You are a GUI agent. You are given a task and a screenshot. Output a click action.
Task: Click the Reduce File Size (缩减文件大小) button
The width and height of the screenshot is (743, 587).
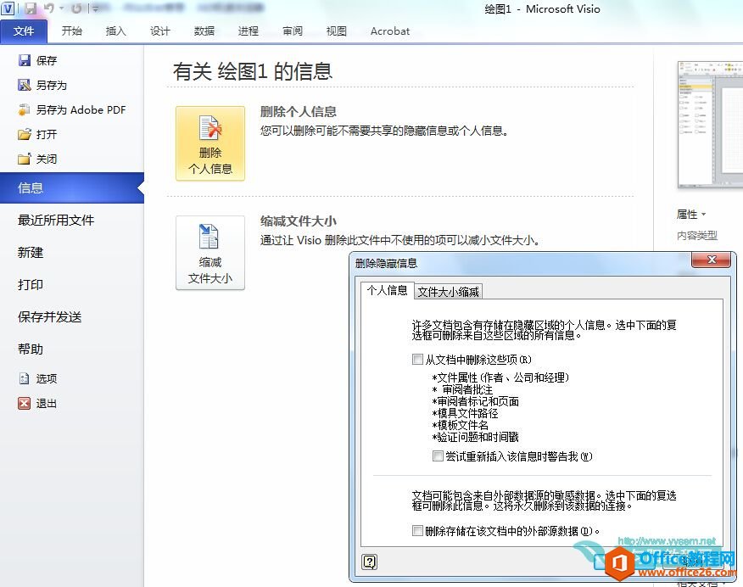[x=209, y=253]
